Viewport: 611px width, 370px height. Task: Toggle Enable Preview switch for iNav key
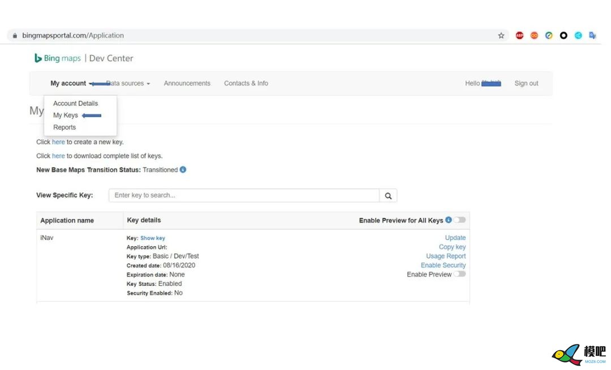460,274
